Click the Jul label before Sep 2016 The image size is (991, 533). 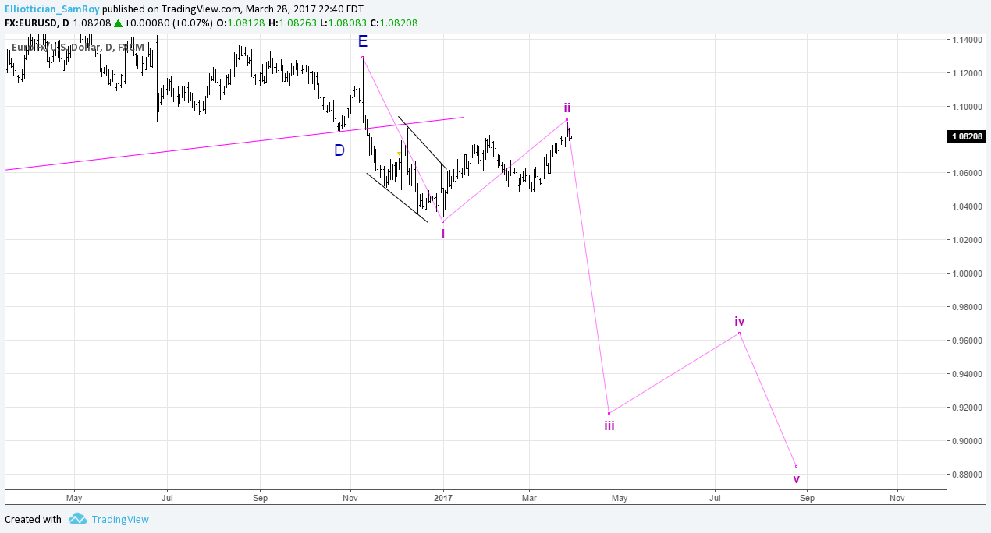167,497
